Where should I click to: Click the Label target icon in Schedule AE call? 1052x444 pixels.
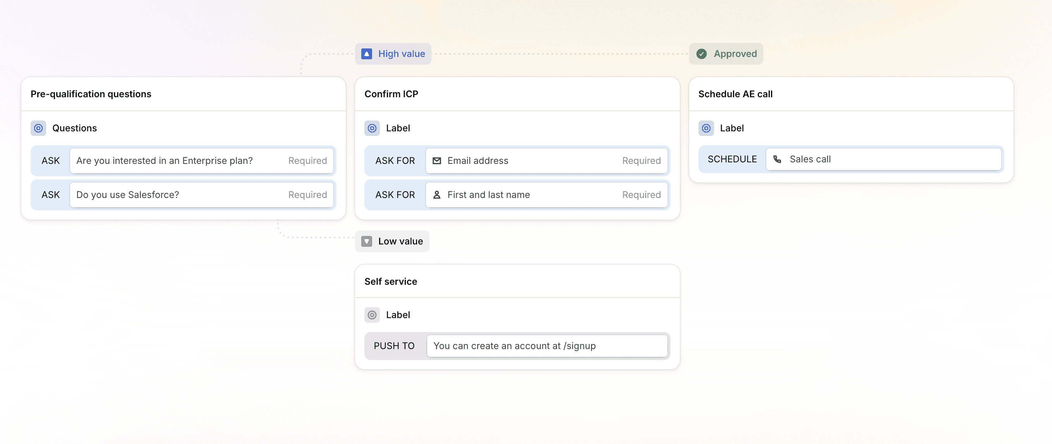click(x=706, y=128)
